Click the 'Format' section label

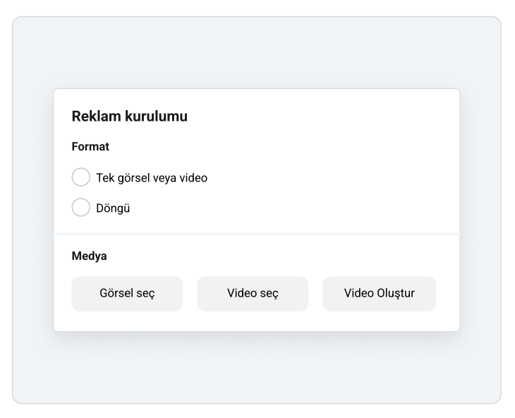[x=90, y=147]
